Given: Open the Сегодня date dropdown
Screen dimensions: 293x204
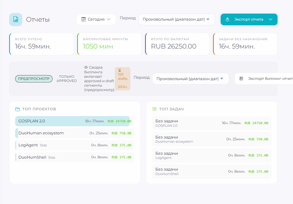Looking at the screenshot, I should pos(96,19).
